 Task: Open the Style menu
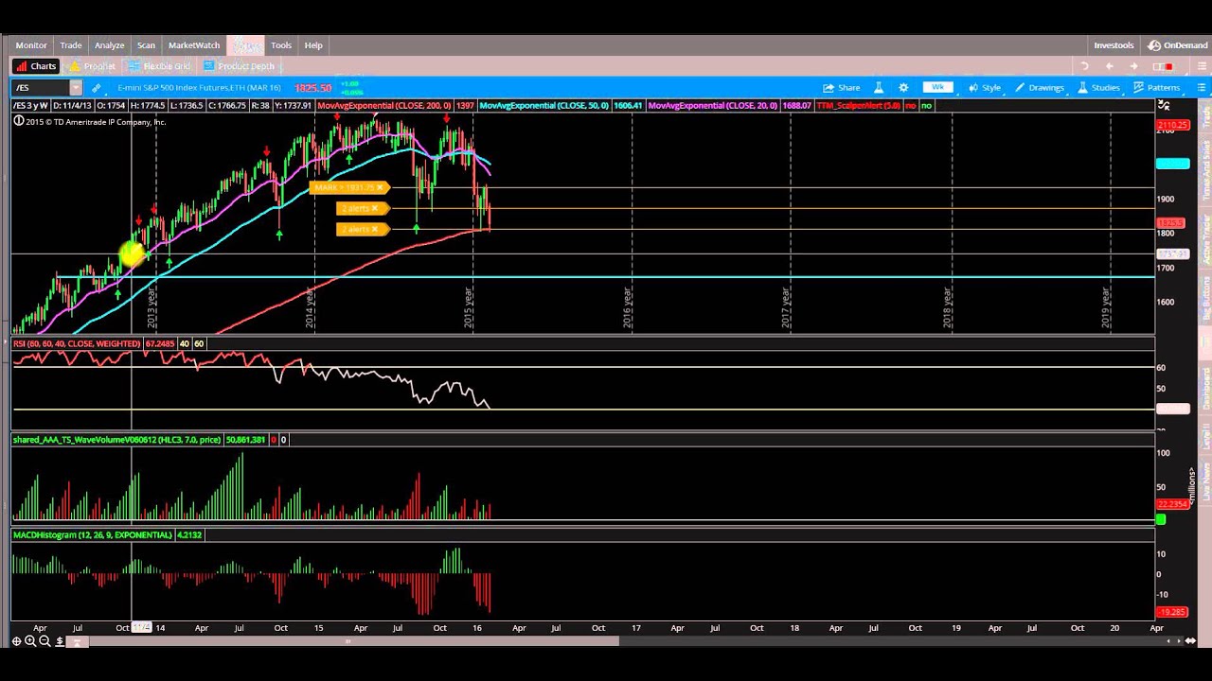click(x=985, y=88)
